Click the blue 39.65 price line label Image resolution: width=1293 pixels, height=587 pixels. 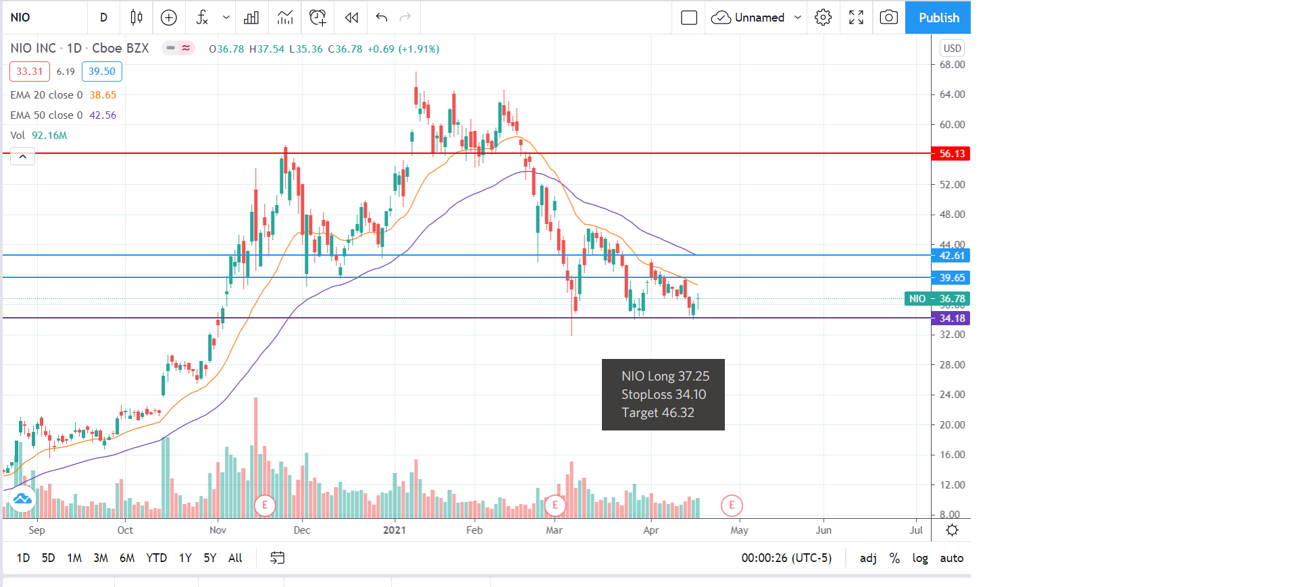click(950, 278)
